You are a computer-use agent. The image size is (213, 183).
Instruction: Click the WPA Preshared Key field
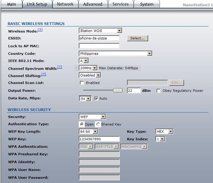pos(99,154)
